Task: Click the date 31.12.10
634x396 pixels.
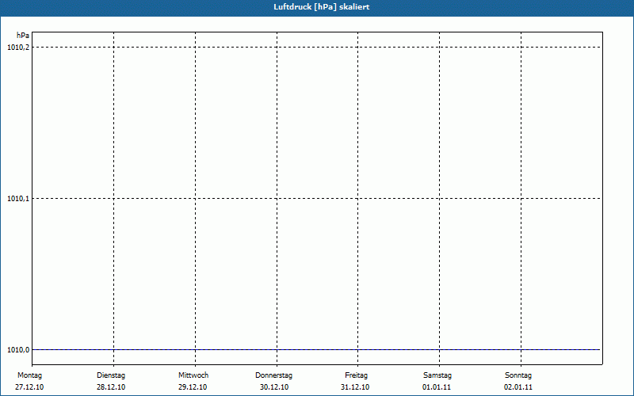Action: [355, 387]
